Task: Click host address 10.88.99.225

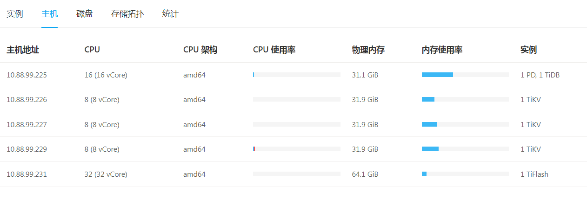Action: pos(27,75)
